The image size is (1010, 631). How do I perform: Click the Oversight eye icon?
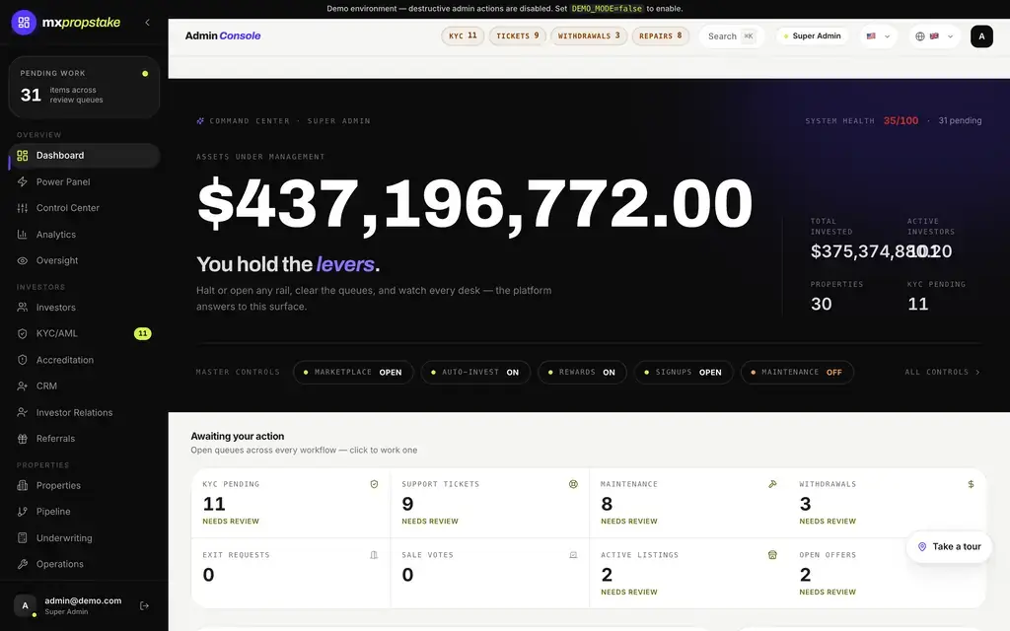tap(23, 260)
